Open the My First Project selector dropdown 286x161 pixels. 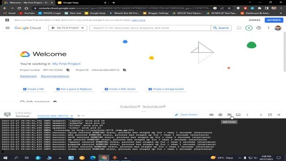click(x=67, y=28)
